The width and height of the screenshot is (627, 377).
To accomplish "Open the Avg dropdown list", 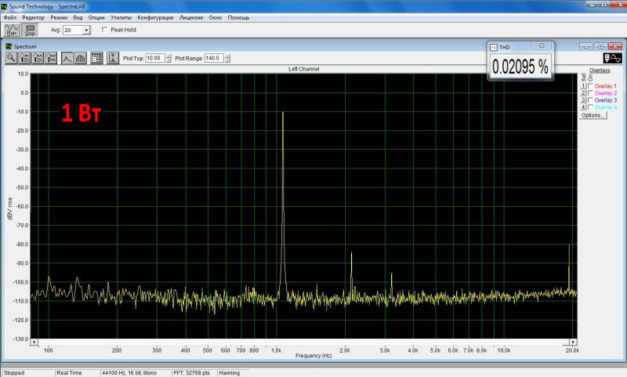I will point(86,30).
